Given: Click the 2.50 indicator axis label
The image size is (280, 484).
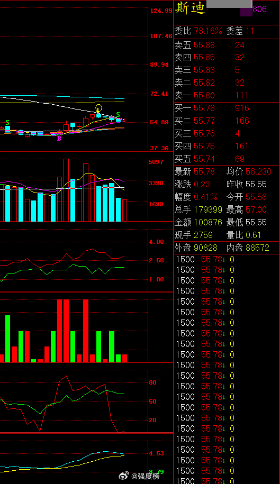Looking at the screenshot, I should [157, 260].
